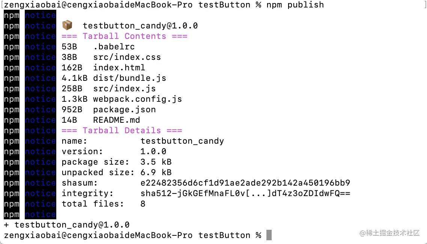Click the src/index.css file entry
The height and width of the screenshot is (244, 427).
[127, 57]
